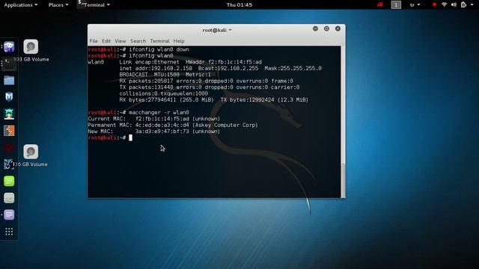Launch the BeEF dock icon with dotted pattern
The width and height of the screenshot is (479, 269).
tap(9, 164)
